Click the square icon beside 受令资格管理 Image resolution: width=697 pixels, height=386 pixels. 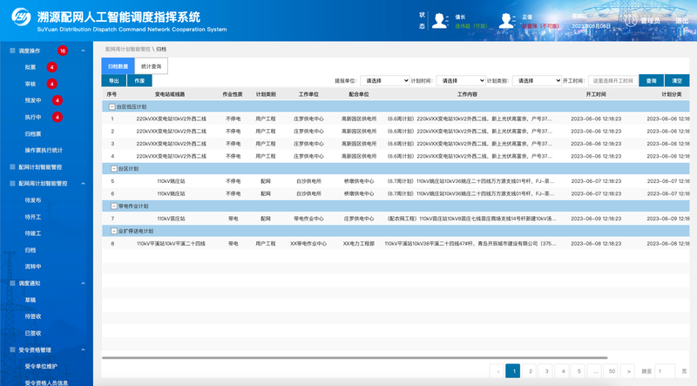click(12, 349)
